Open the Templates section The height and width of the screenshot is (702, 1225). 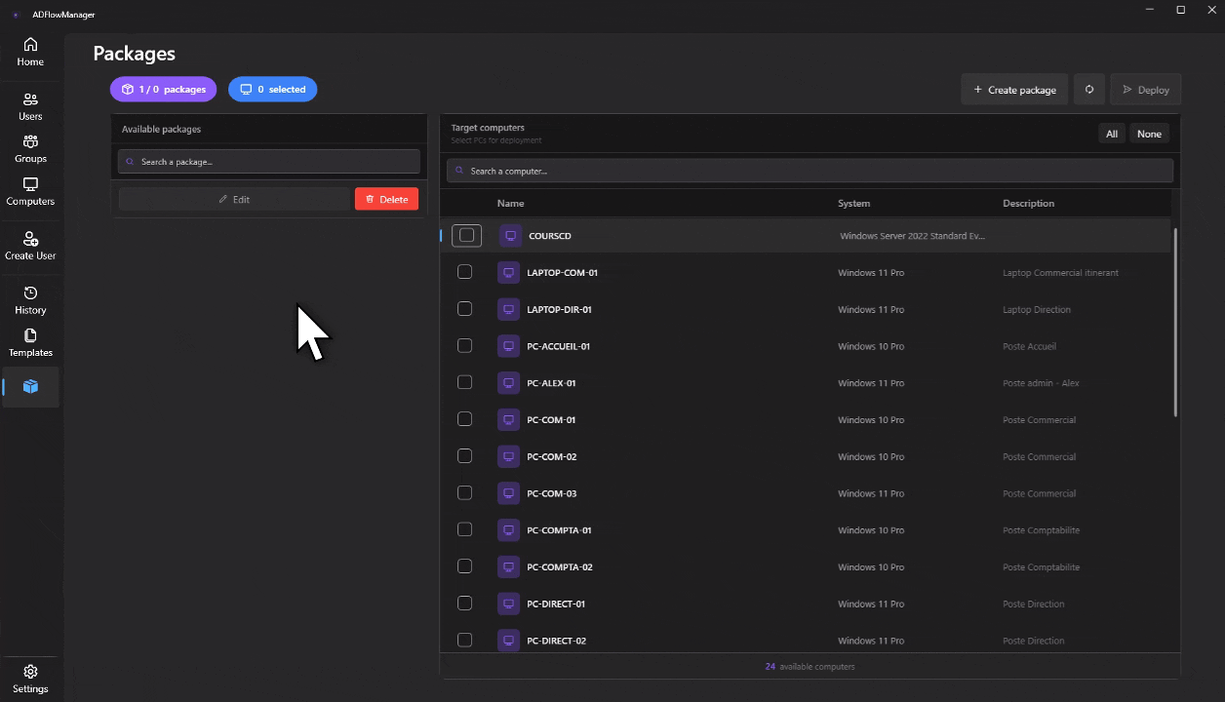pos(30,343)
